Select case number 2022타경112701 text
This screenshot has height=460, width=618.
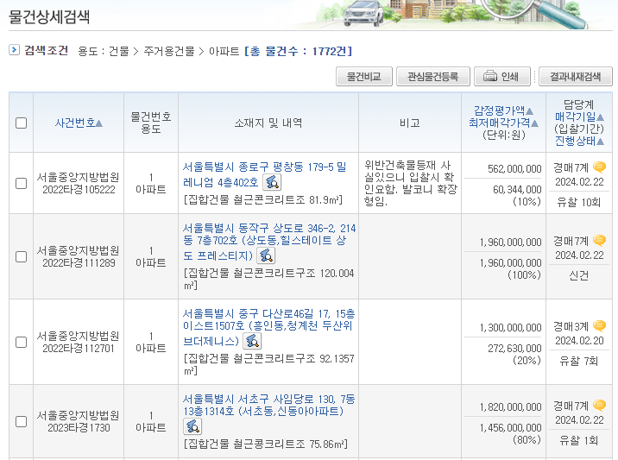pos(79,349)
